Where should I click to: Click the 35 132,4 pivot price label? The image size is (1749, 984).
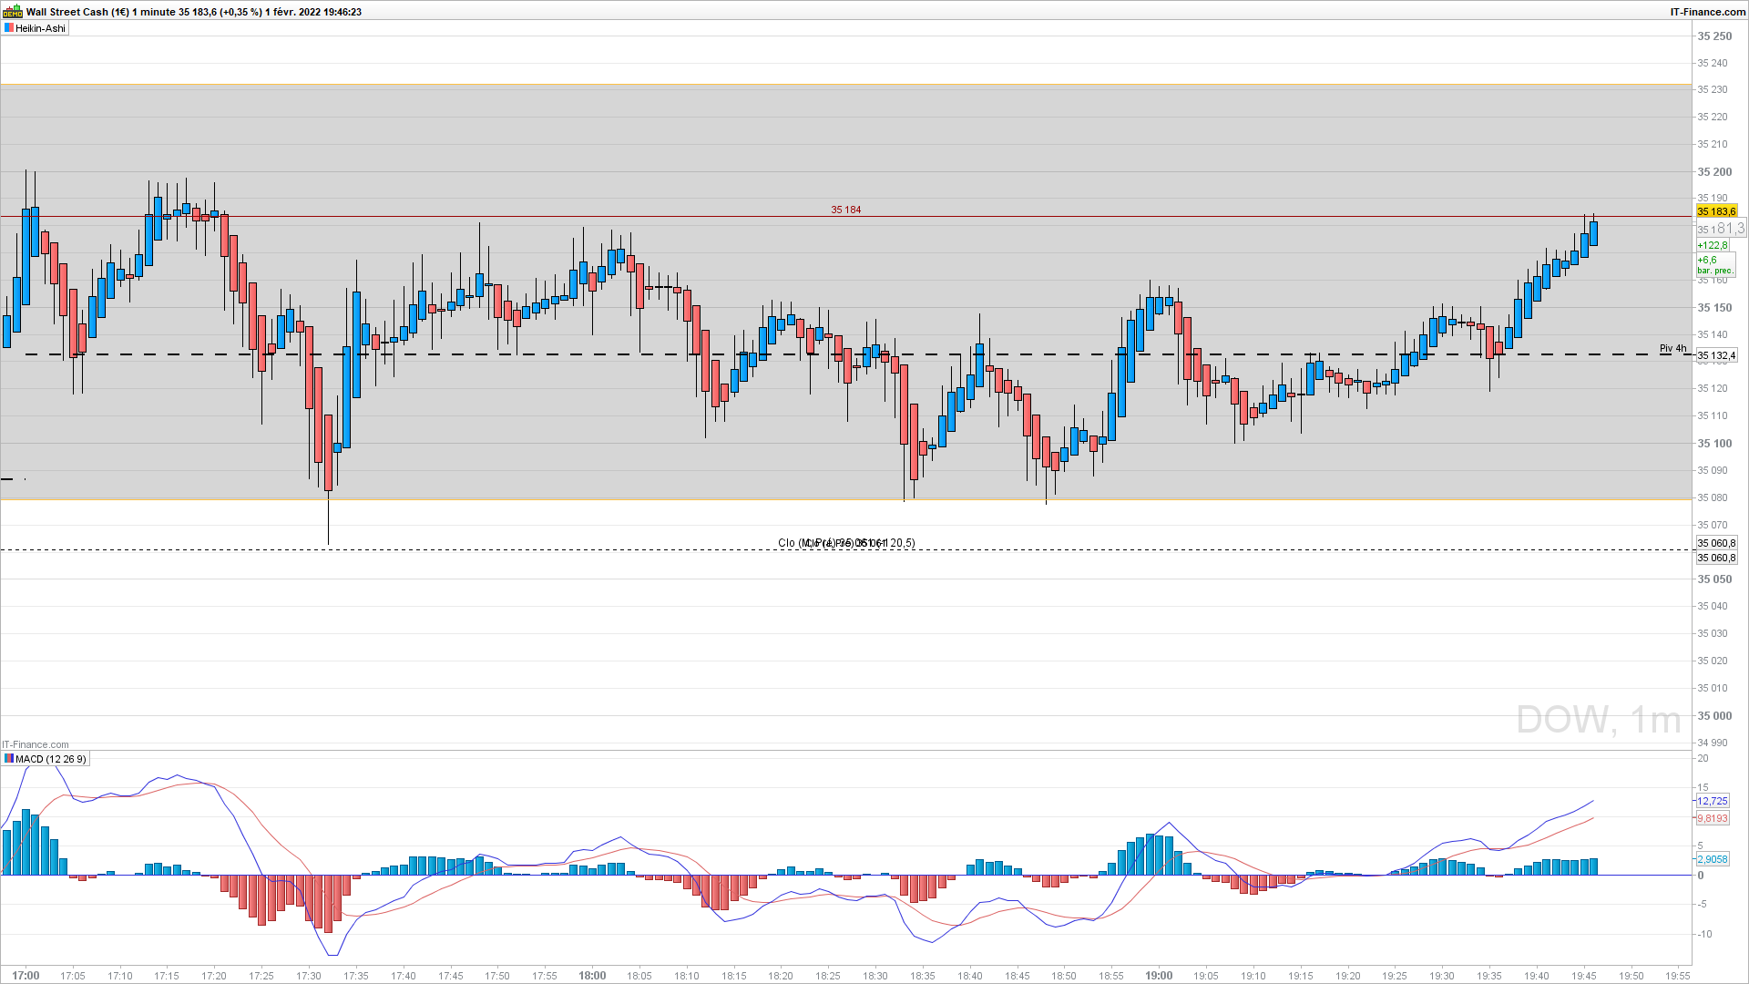pyautogui.click(x=1716, y=355)
